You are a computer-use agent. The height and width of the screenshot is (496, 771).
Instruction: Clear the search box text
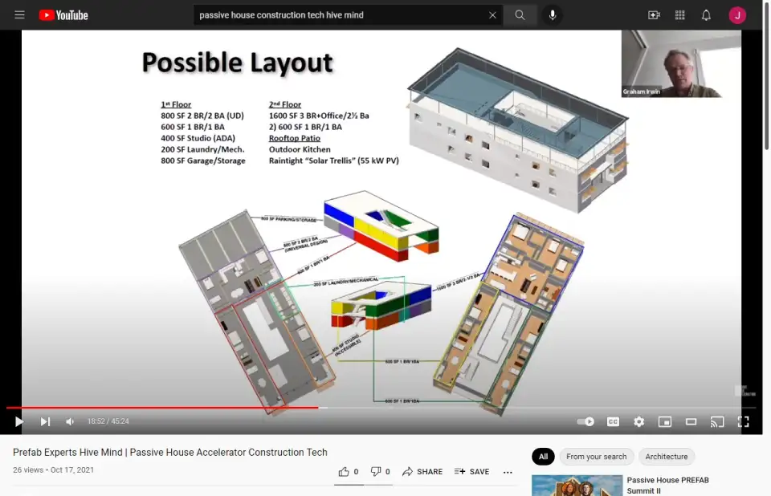point(492,15)
